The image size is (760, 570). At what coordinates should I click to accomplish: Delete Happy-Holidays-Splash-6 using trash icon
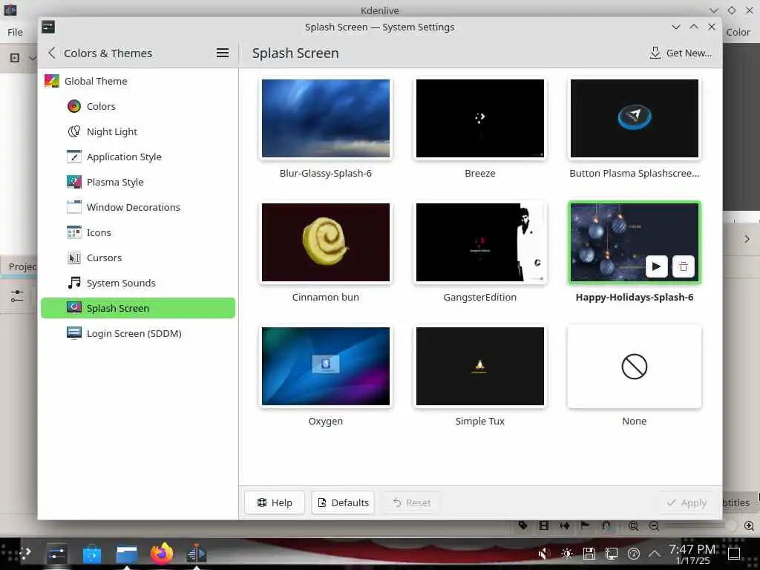click(684, 266)
